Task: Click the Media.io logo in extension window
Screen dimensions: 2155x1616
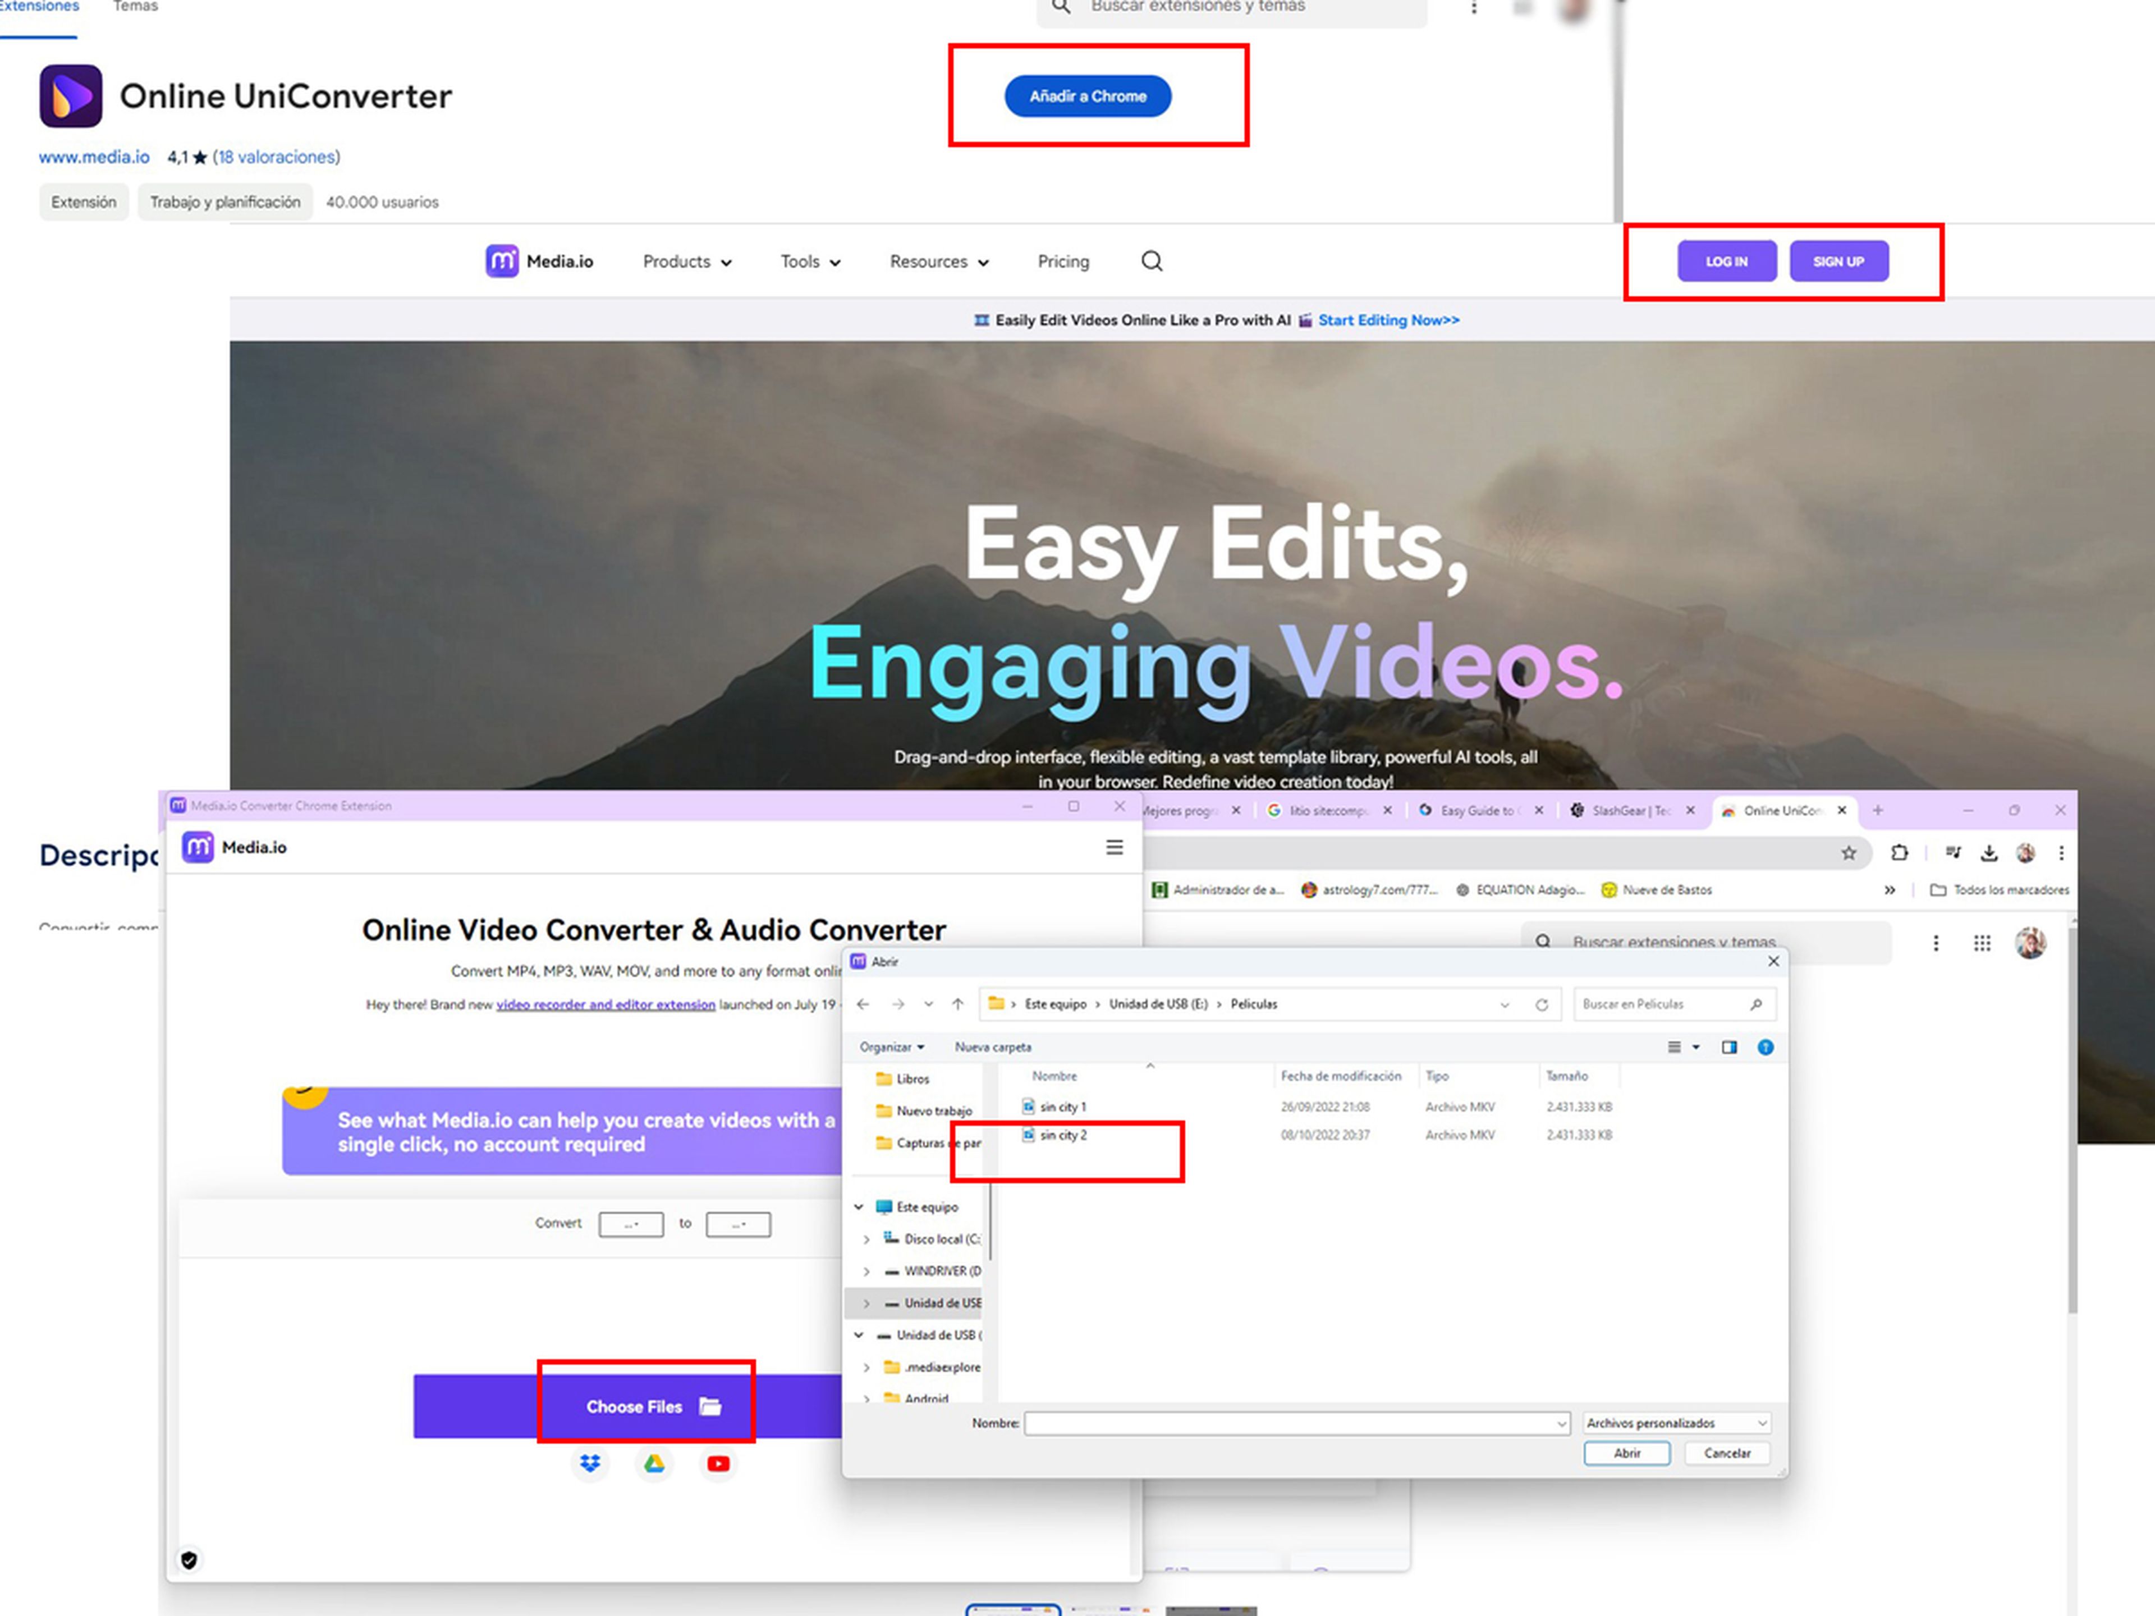Action: (x=235, y=847)
